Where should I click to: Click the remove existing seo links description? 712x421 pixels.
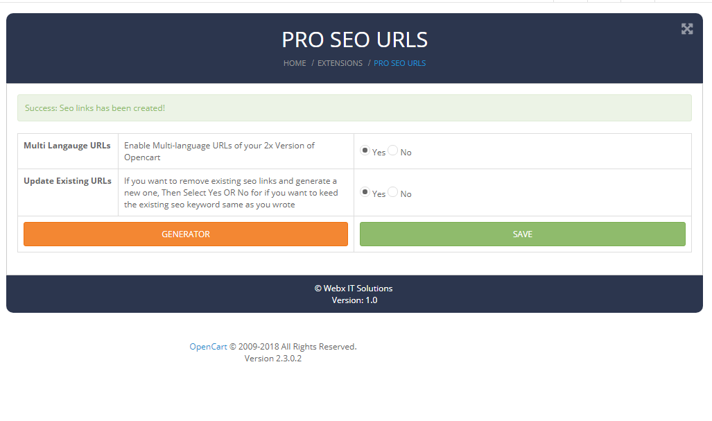point(231,193)
